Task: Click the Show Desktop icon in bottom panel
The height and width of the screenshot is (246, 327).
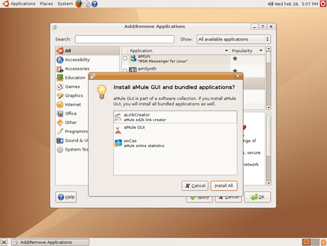Action: [4, 242]
